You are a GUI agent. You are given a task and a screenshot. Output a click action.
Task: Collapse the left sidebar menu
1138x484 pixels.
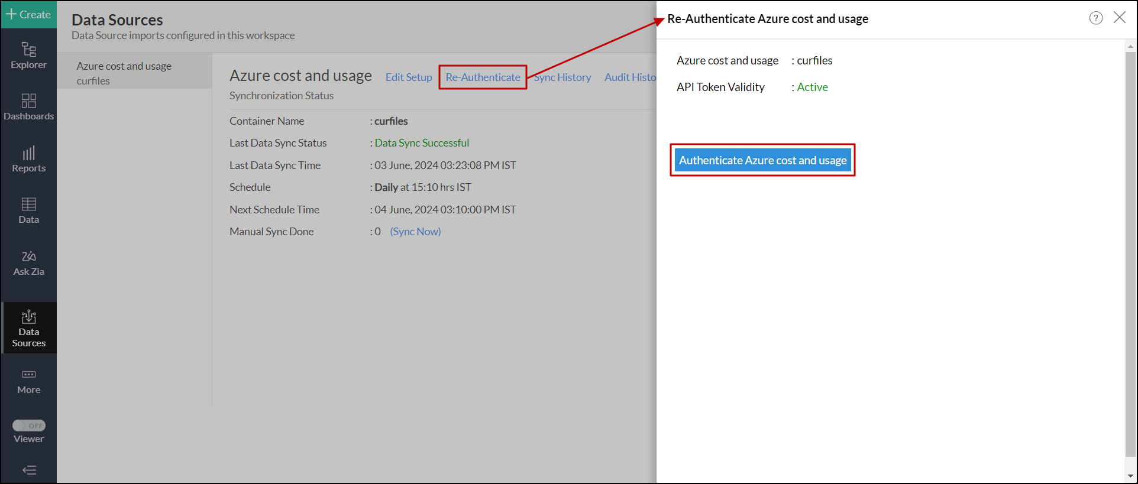click(x=28, y=470)
